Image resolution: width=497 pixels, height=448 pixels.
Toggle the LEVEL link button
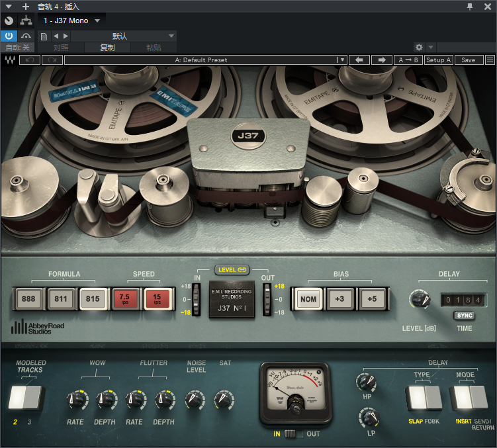coord(232,270)
